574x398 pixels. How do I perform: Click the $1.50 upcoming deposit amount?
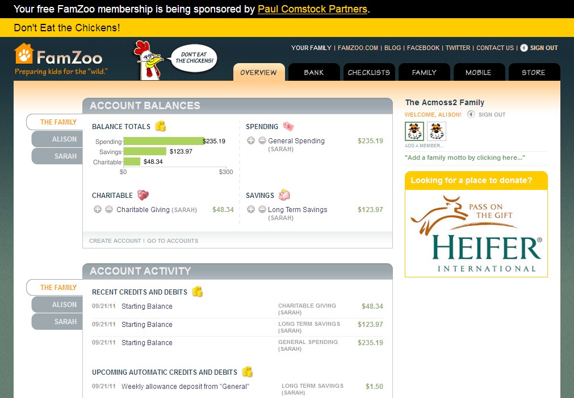click(x=374, y=386)
